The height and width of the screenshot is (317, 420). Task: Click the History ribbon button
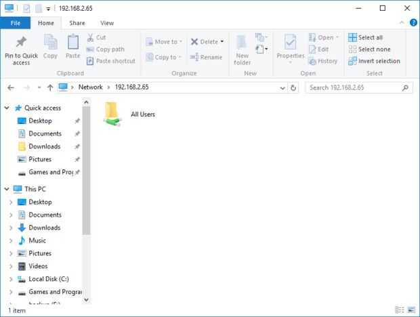(322, 61)
